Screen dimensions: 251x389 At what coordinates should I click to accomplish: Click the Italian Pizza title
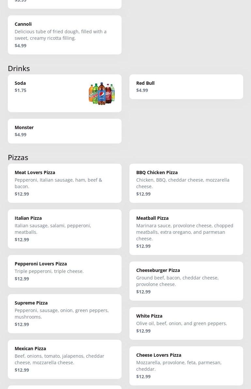point(28,218)
